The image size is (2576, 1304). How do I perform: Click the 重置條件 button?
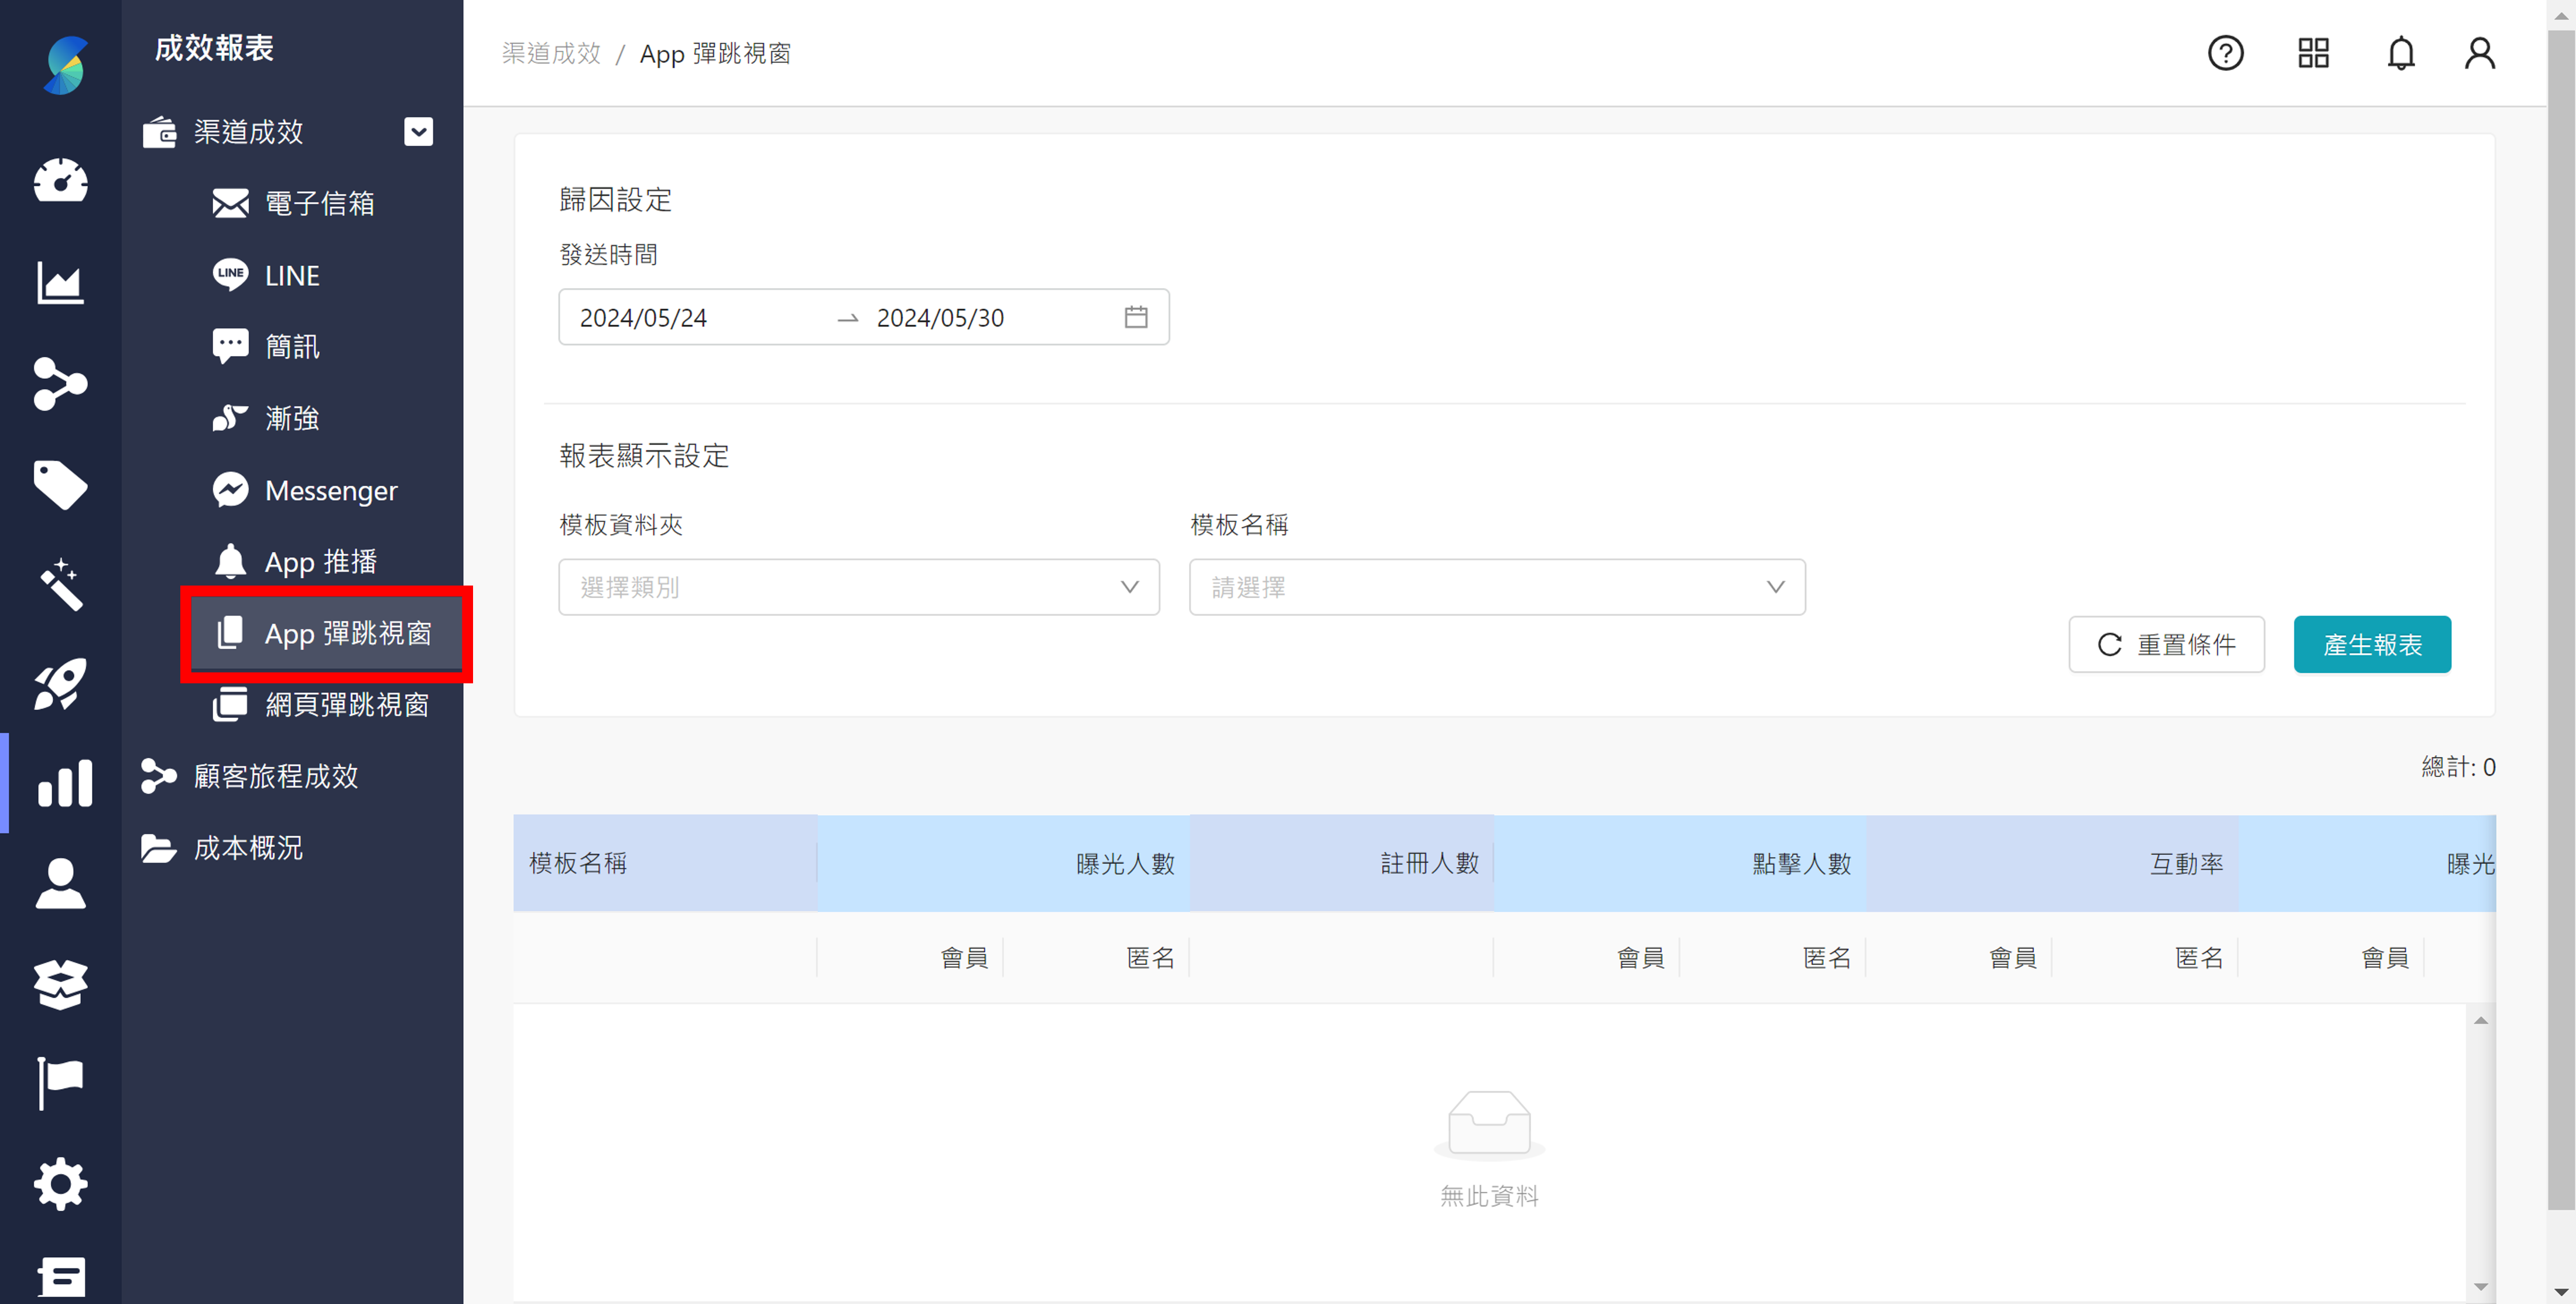[x=2167, y=644]
